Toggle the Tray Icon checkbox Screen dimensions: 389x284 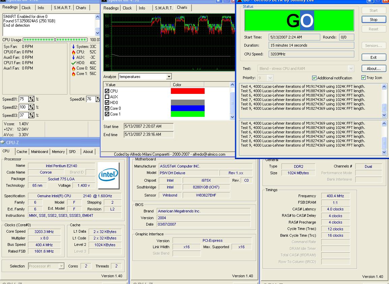(x=363, y=78)
